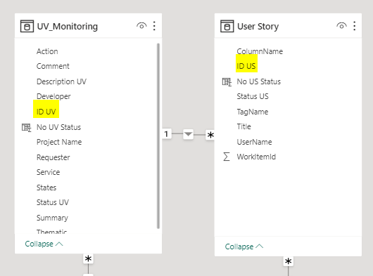The height and width of the screenshot is (276, 373).
Task: Click the sigma icon beside WorkItemId
Action: click(x=227, y=157)
